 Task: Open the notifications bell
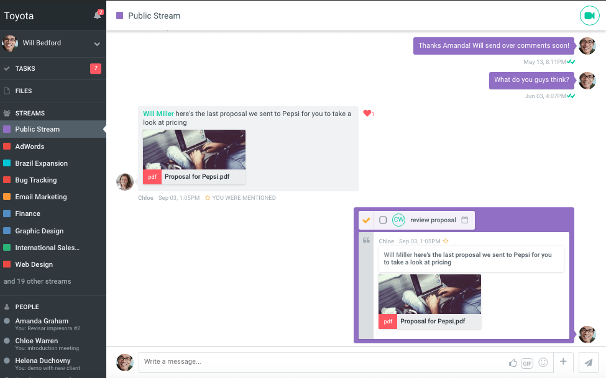[97, 16]
